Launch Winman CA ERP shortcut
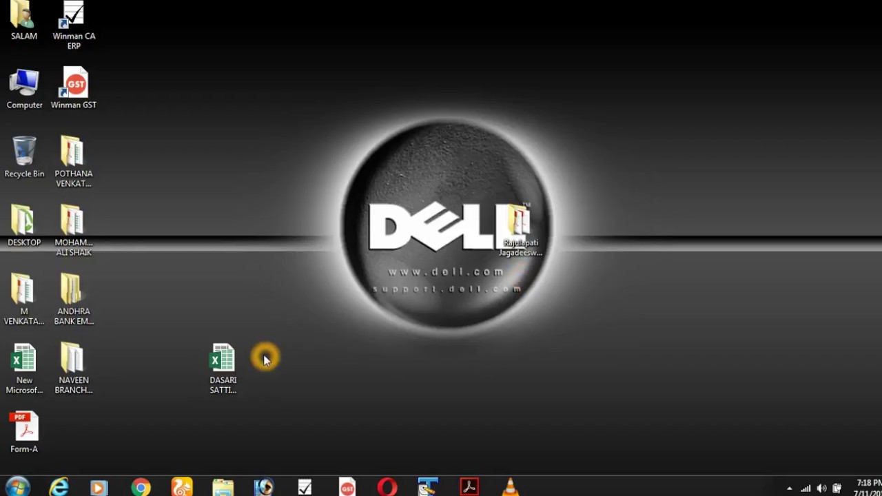This screenshot has width=882, height=496. [74, 25]
